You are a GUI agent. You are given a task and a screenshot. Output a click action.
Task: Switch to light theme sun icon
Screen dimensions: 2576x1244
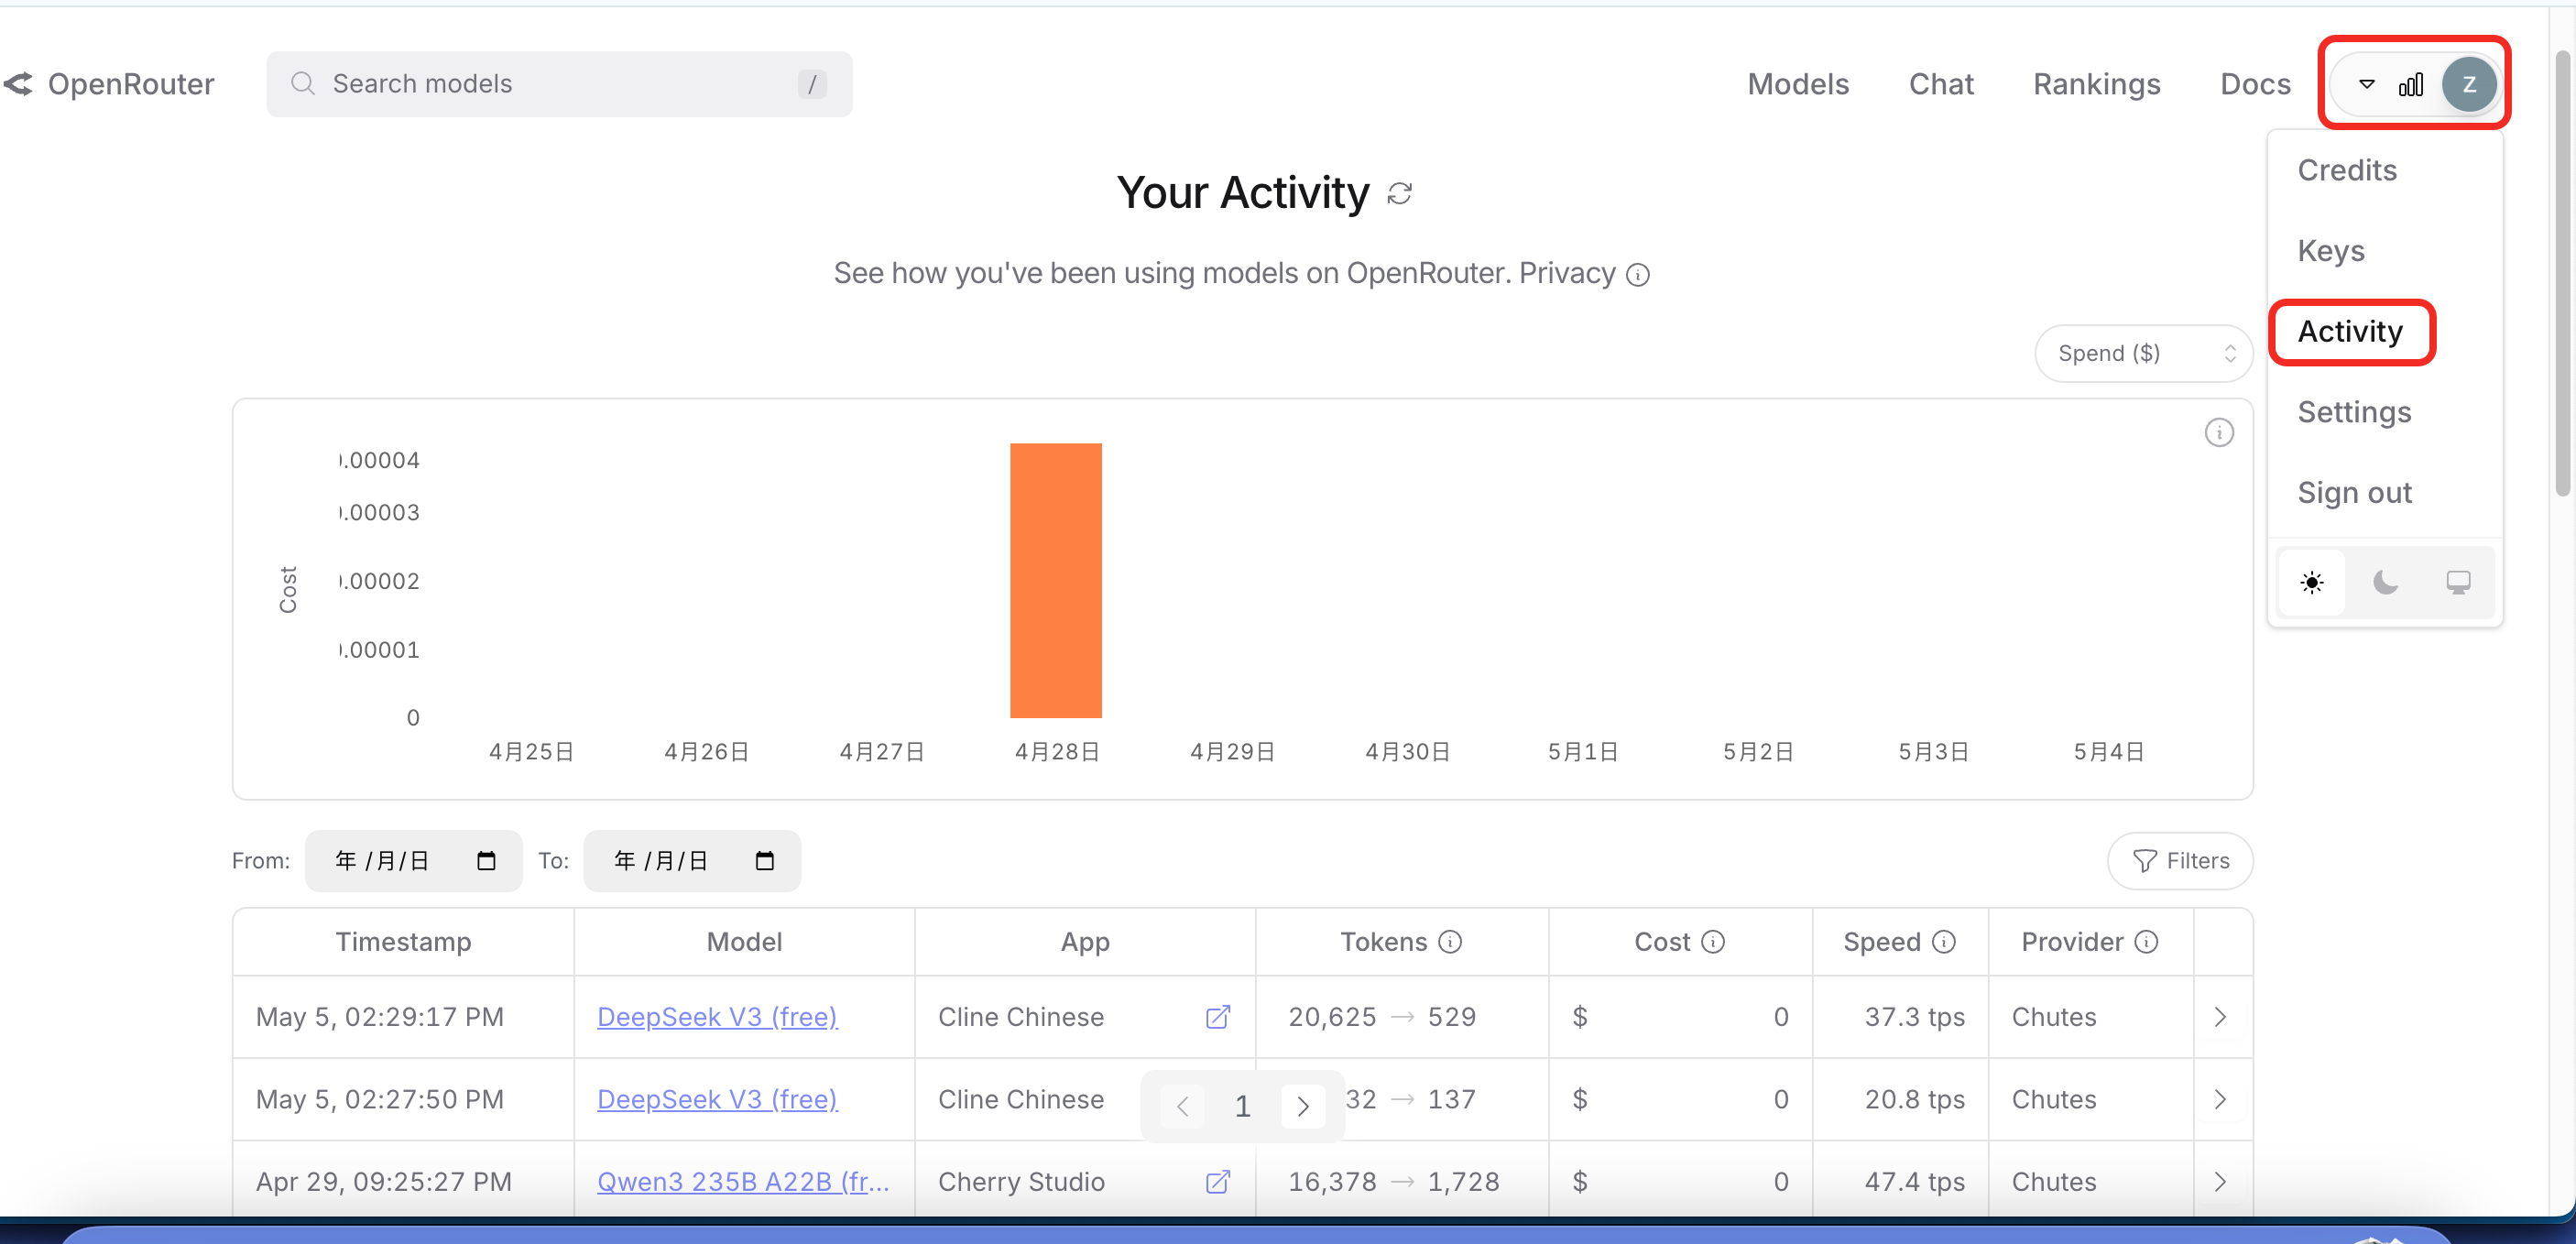tap(2311, 582)
